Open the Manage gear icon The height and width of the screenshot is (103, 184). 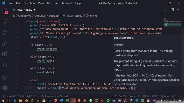point(5,88)
